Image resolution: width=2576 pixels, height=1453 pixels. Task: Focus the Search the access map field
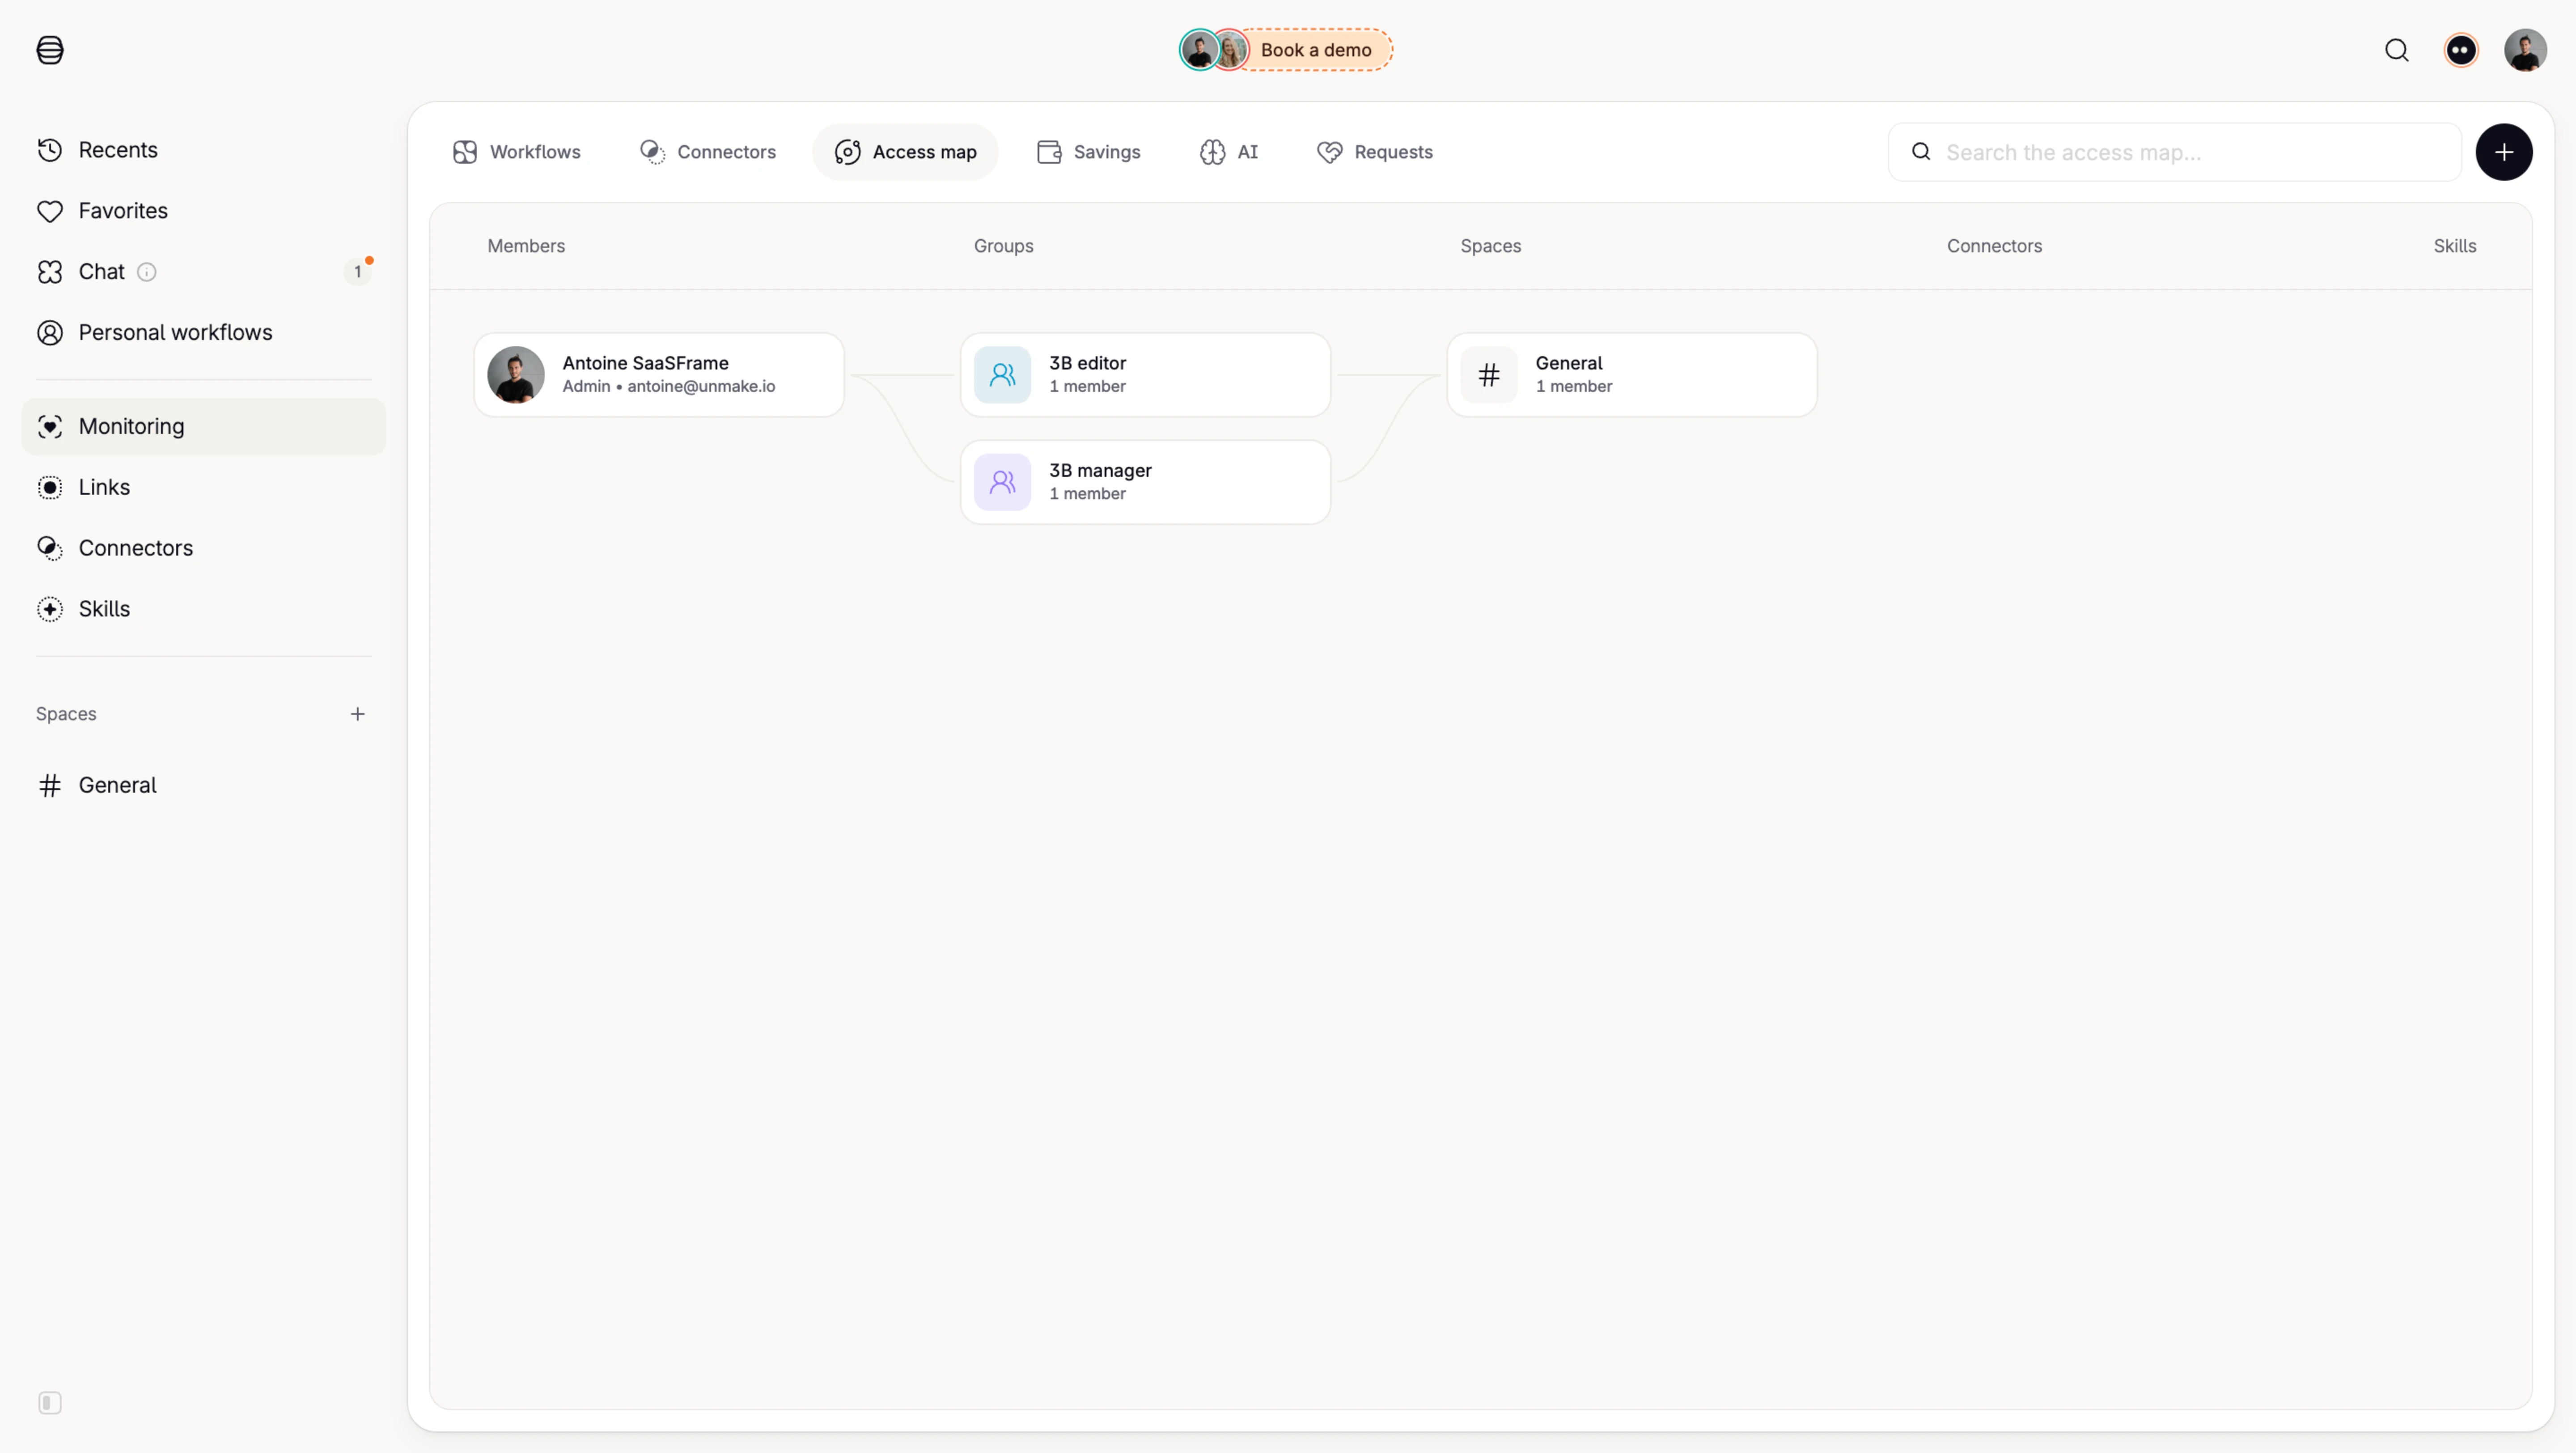click(2174, 152)
